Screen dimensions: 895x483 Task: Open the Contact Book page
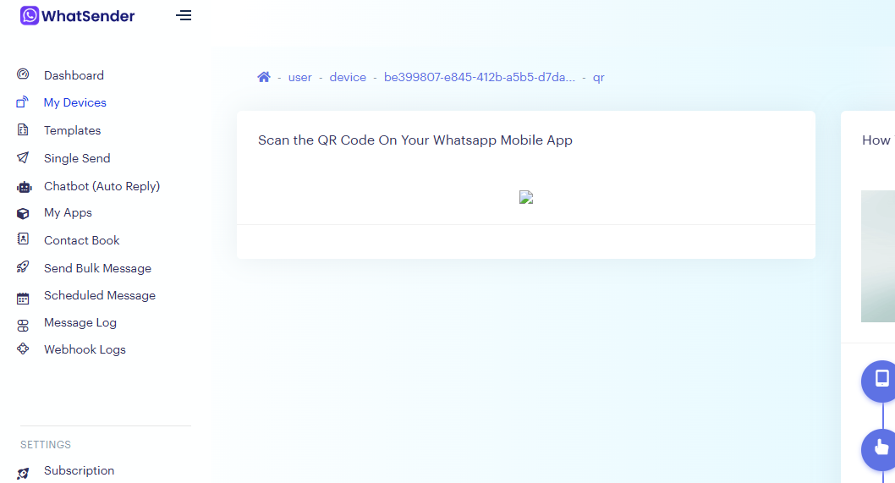click(81, 240)
